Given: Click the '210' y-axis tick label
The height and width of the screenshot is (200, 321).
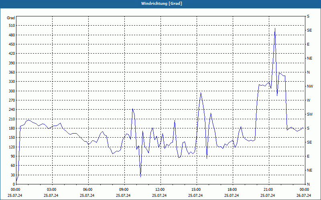Looking at the screenshot, I should tap(12, 119).
